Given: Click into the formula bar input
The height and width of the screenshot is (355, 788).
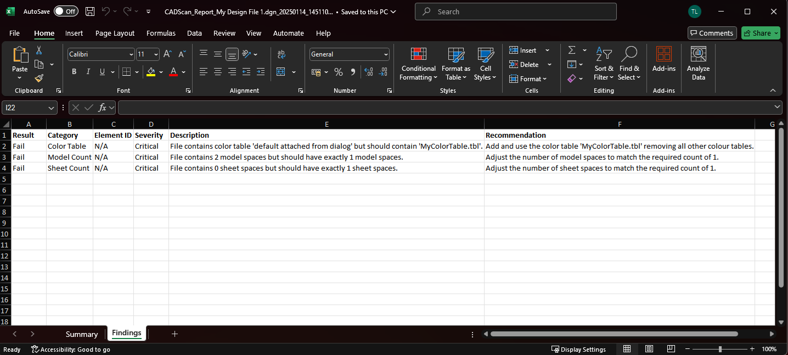Looking at the screenshot, I should tap(444, 108).
